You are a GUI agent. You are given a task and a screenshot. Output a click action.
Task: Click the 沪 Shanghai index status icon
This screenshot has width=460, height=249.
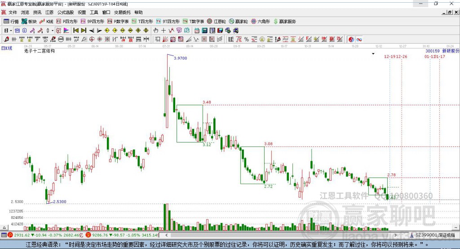coord(10,235)
